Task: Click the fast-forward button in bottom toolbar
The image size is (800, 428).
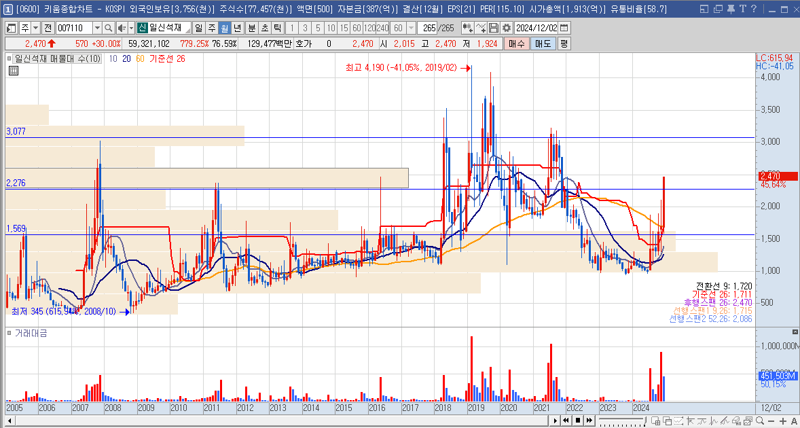Action: point(589,421)
